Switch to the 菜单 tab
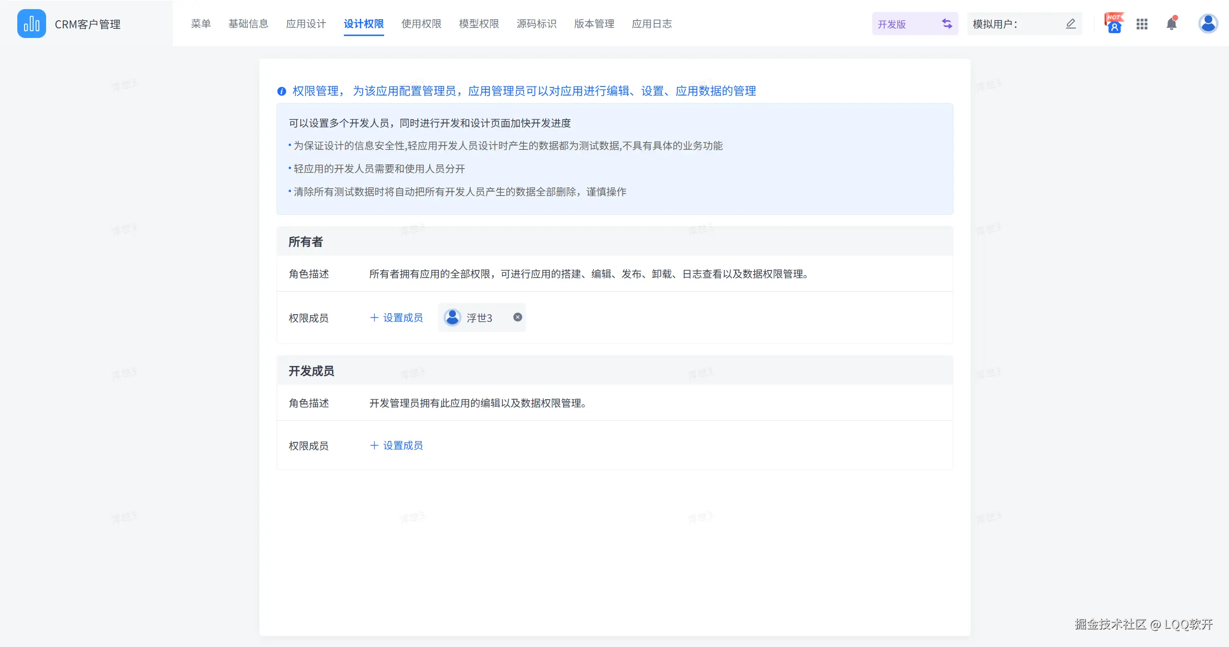Image resolution: width=1229 pixels, height=647 pixels. coord(201,24)
